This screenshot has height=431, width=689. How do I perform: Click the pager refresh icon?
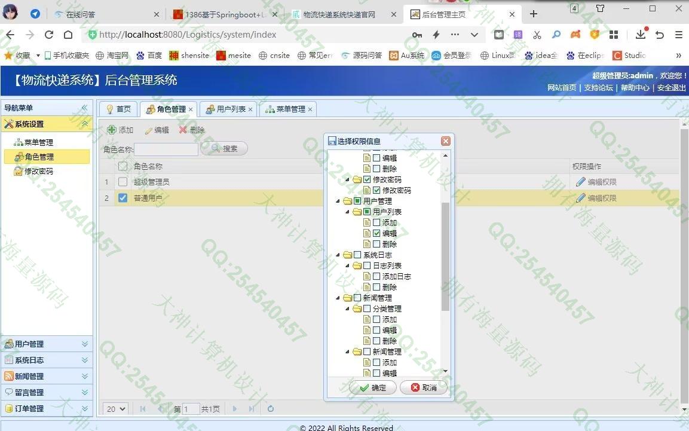coord(271,409)
